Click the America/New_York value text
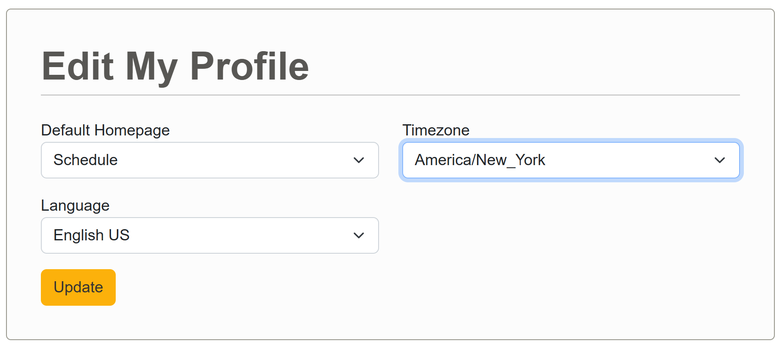Screen dimensions: 783x347 [x=479, y=160]
